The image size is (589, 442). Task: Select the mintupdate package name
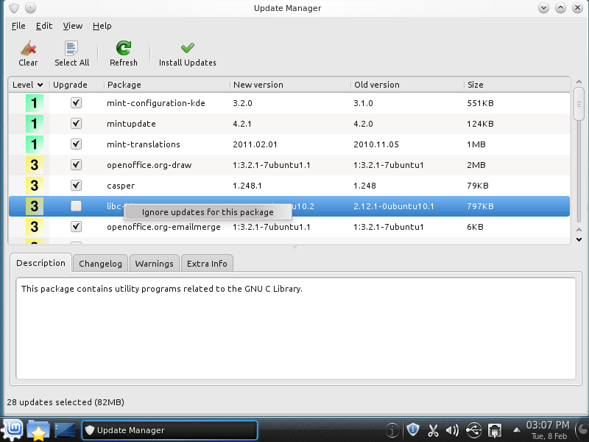coord(131,124)
